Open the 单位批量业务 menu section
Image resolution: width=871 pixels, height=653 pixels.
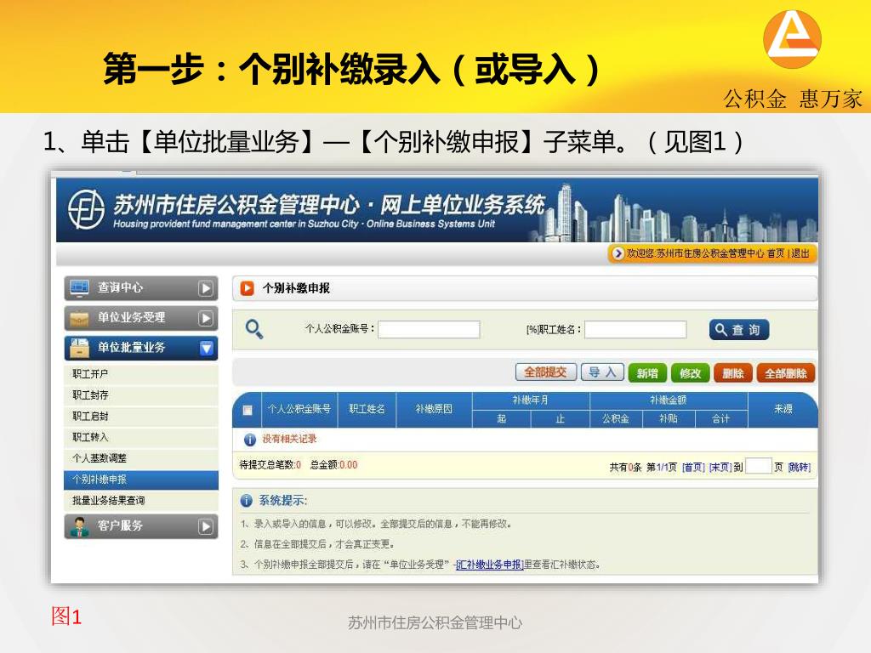click(141, 348)
